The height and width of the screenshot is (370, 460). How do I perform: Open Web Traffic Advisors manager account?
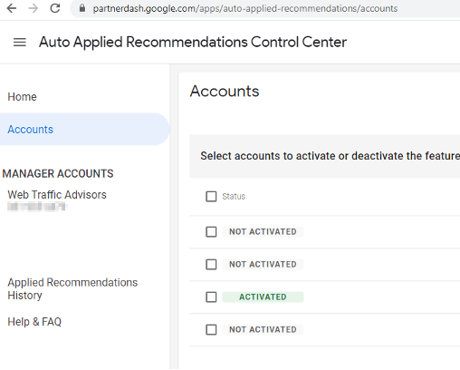click(57, 195)
